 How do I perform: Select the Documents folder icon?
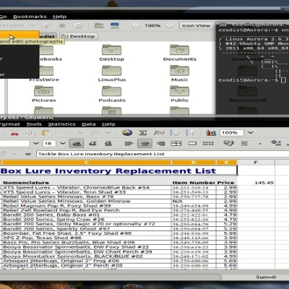[180, 53]
